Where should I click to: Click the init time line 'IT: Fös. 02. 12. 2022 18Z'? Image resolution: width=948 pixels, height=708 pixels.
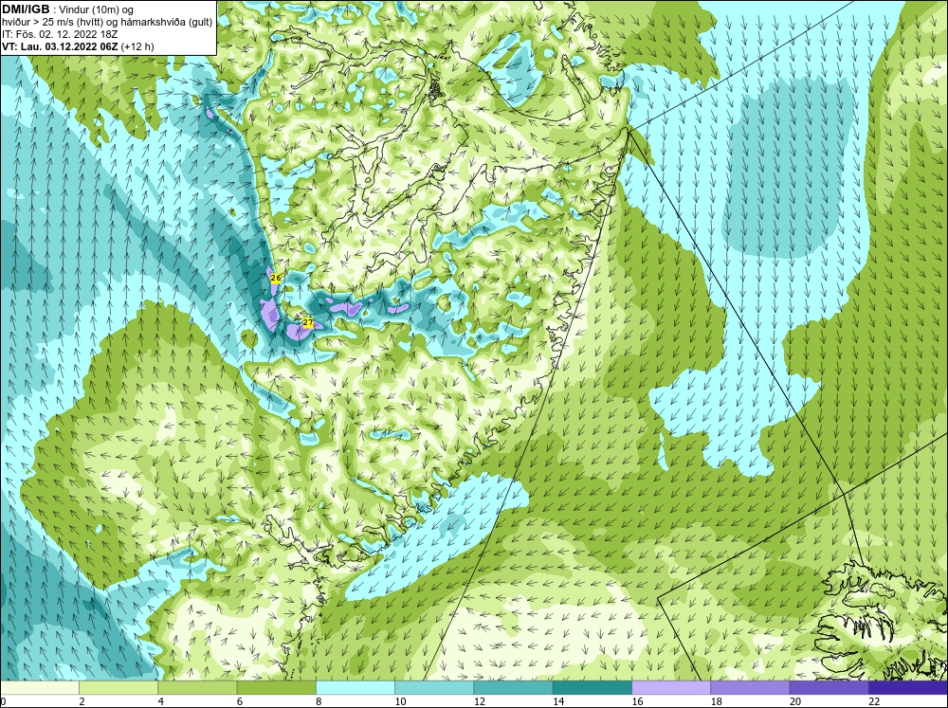[60, 34]
